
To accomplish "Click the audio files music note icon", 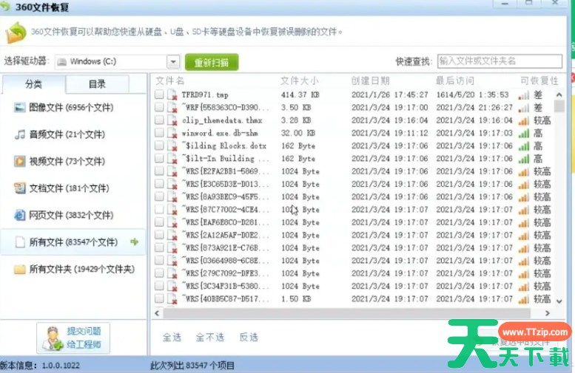I will point(20,134).
